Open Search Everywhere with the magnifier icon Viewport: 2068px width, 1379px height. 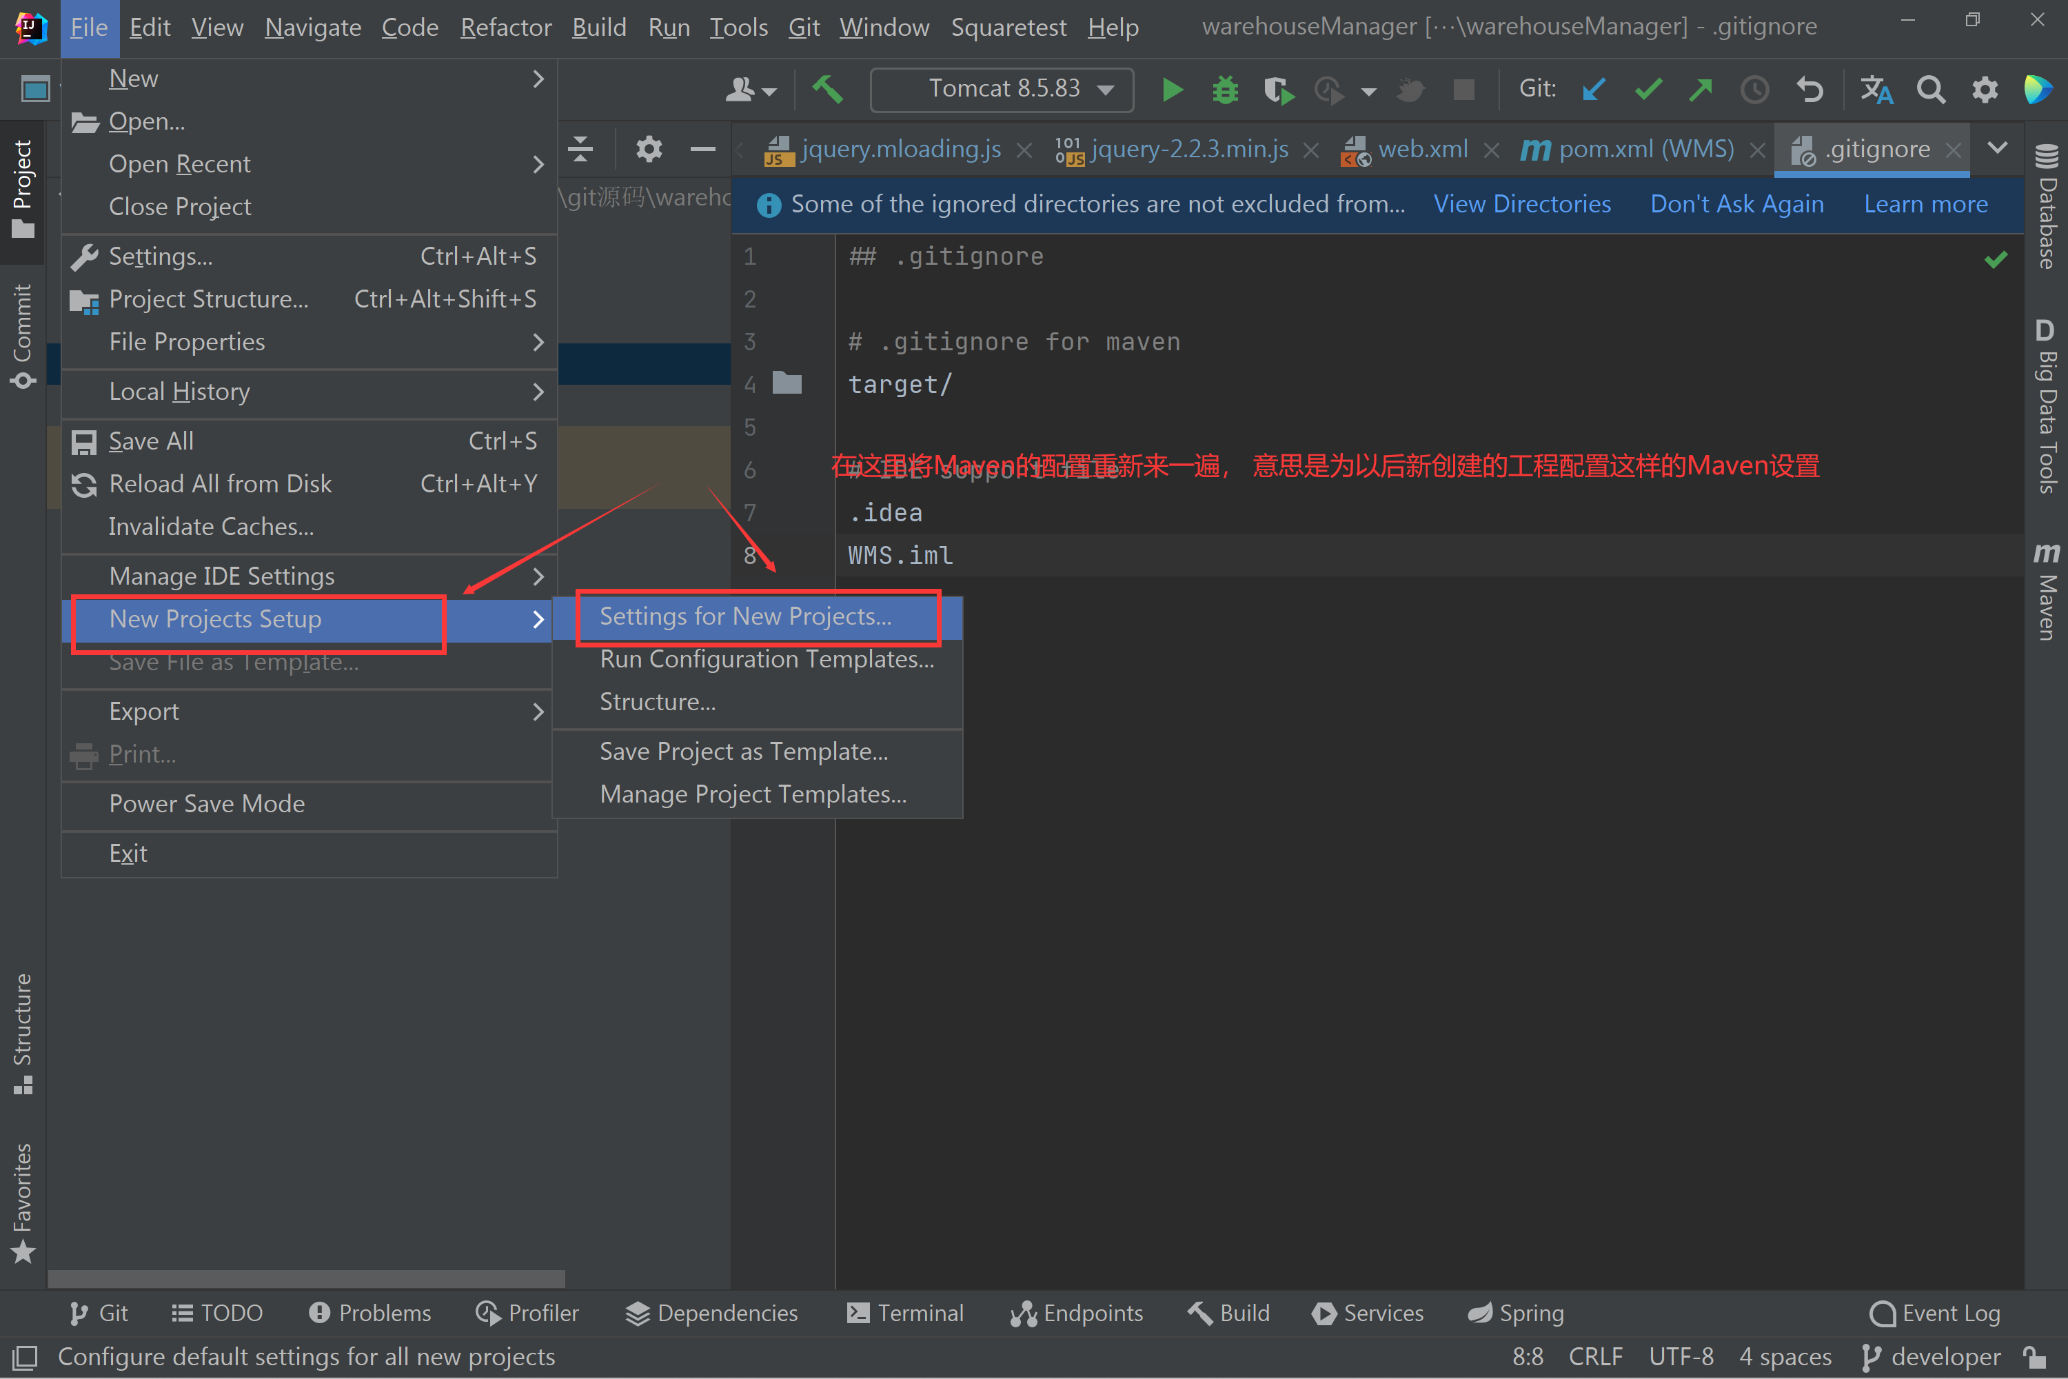pos(1931,89)
